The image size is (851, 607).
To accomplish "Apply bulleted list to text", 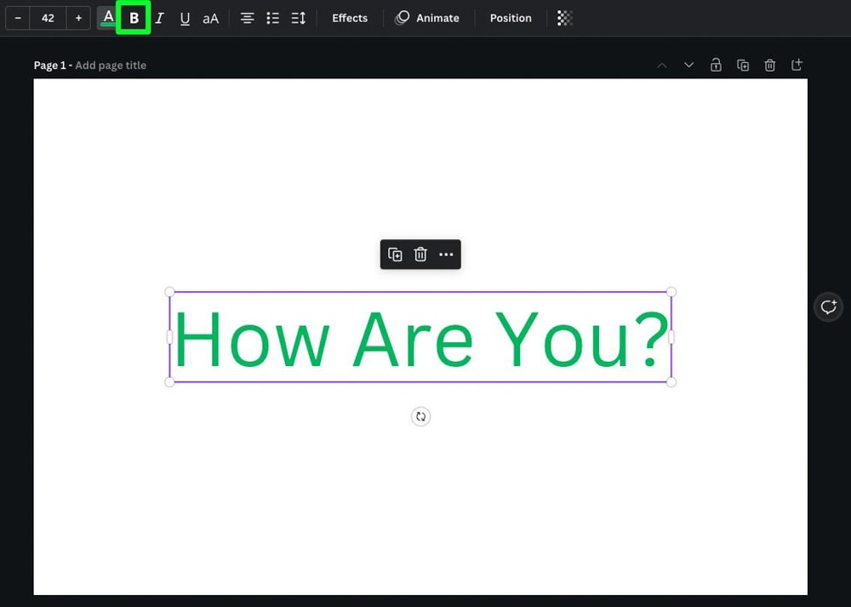I will coord(272,18).
